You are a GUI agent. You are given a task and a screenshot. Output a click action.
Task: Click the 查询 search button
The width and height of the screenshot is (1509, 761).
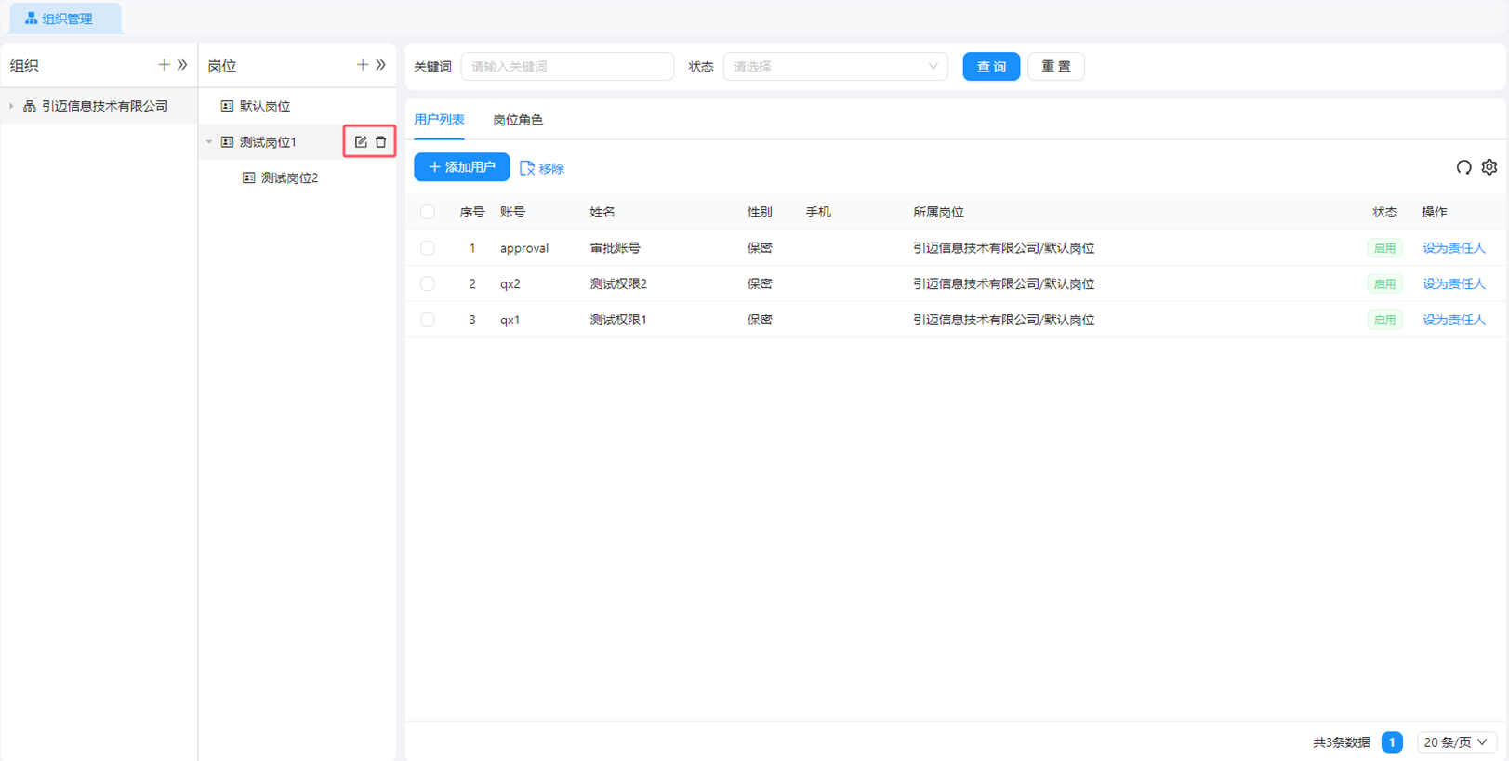click(991, 67)
